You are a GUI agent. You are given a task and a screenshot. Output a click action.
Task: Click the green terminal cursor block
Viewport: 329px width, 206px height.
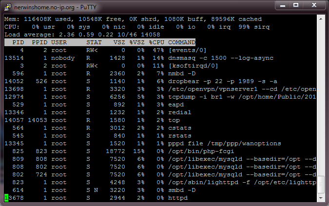(x=6, y=198)
